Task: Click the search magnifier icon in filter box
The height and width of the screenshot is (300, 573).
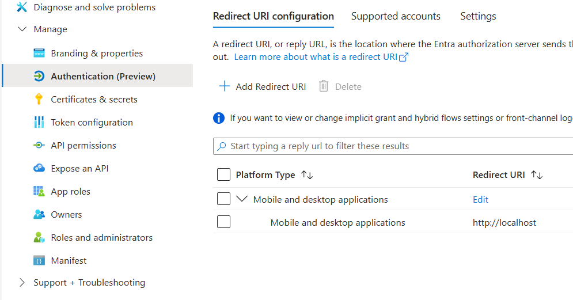Action: click(222, 146)
